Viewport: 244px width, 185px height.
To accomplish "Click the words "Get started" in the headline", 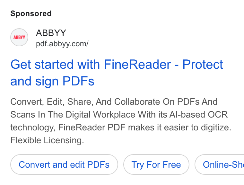I will click(42, 64).
